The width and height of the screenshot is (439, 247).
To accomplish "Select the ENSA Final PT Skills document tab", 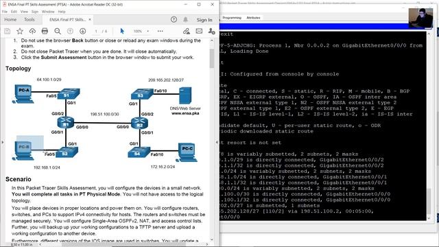I will point(67,20).
